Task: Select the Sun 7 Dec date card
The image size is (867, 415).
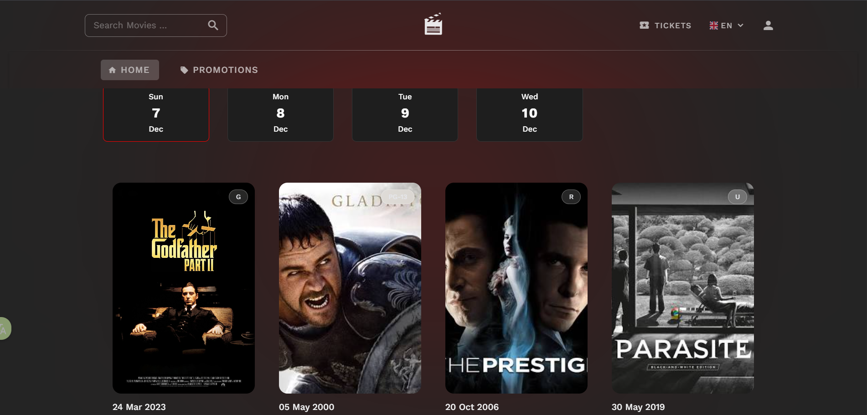Action: (156, 113)
